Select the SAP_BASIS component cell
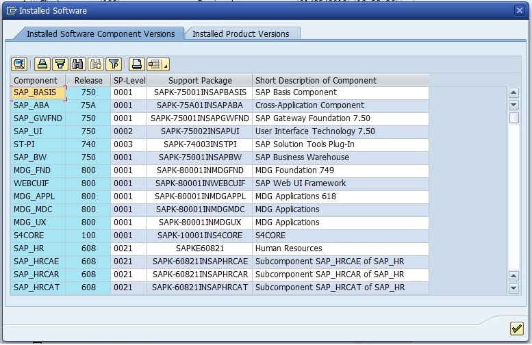This screenshot has height=345, width=532. click(x=38, y=92)
